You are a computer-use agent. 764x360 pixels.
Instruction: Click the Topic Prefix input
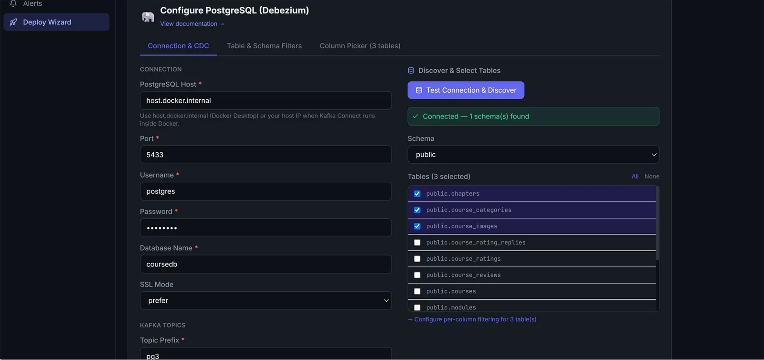(265, 354)
